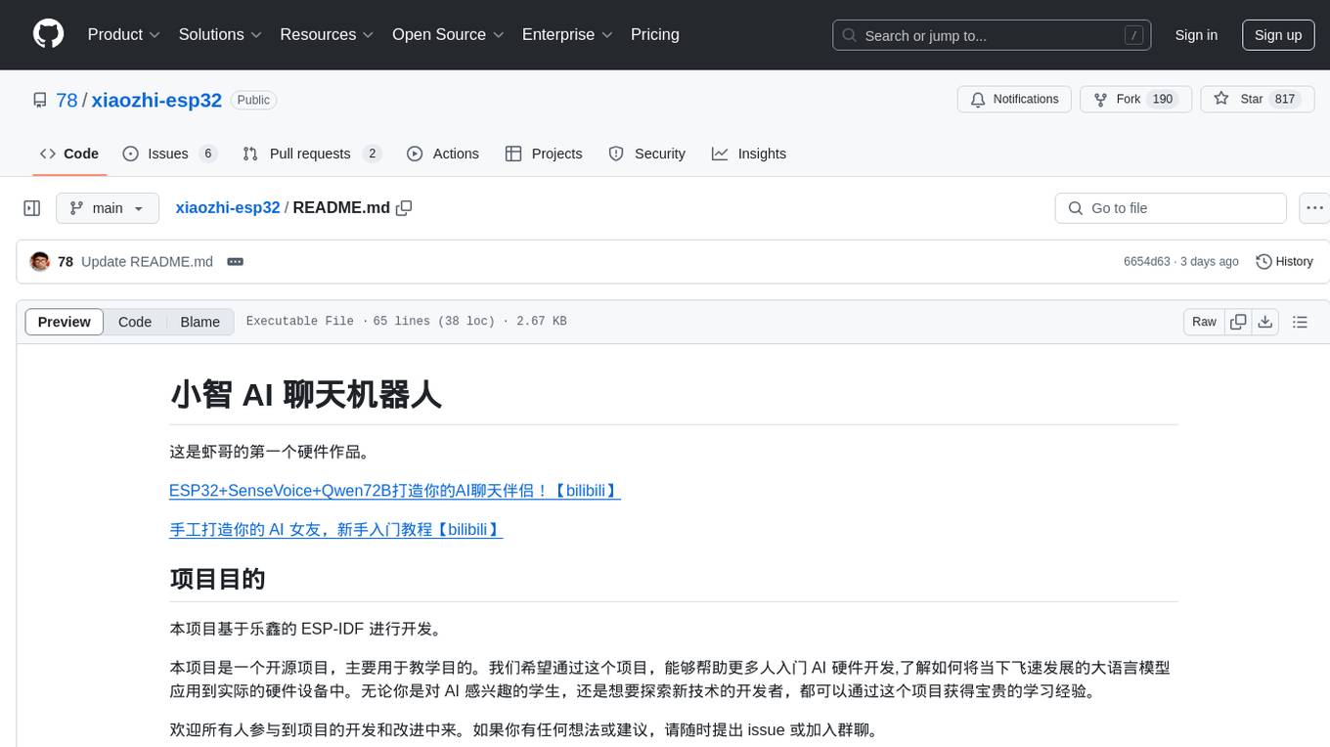This screenshot has width=1330, height=747.
Task: View the 190 forks count
Action: pyautogui.click(x=1163, y=100)
